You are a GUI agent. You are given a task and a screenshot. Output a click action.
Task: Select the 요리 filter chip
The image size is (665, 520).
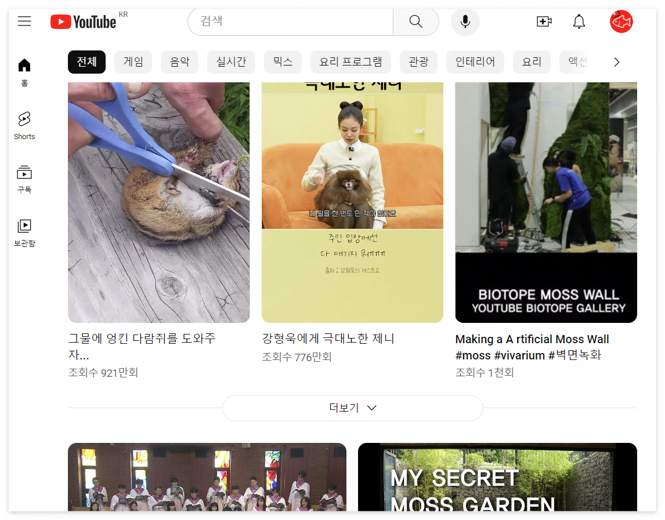[x=532, y=62]
